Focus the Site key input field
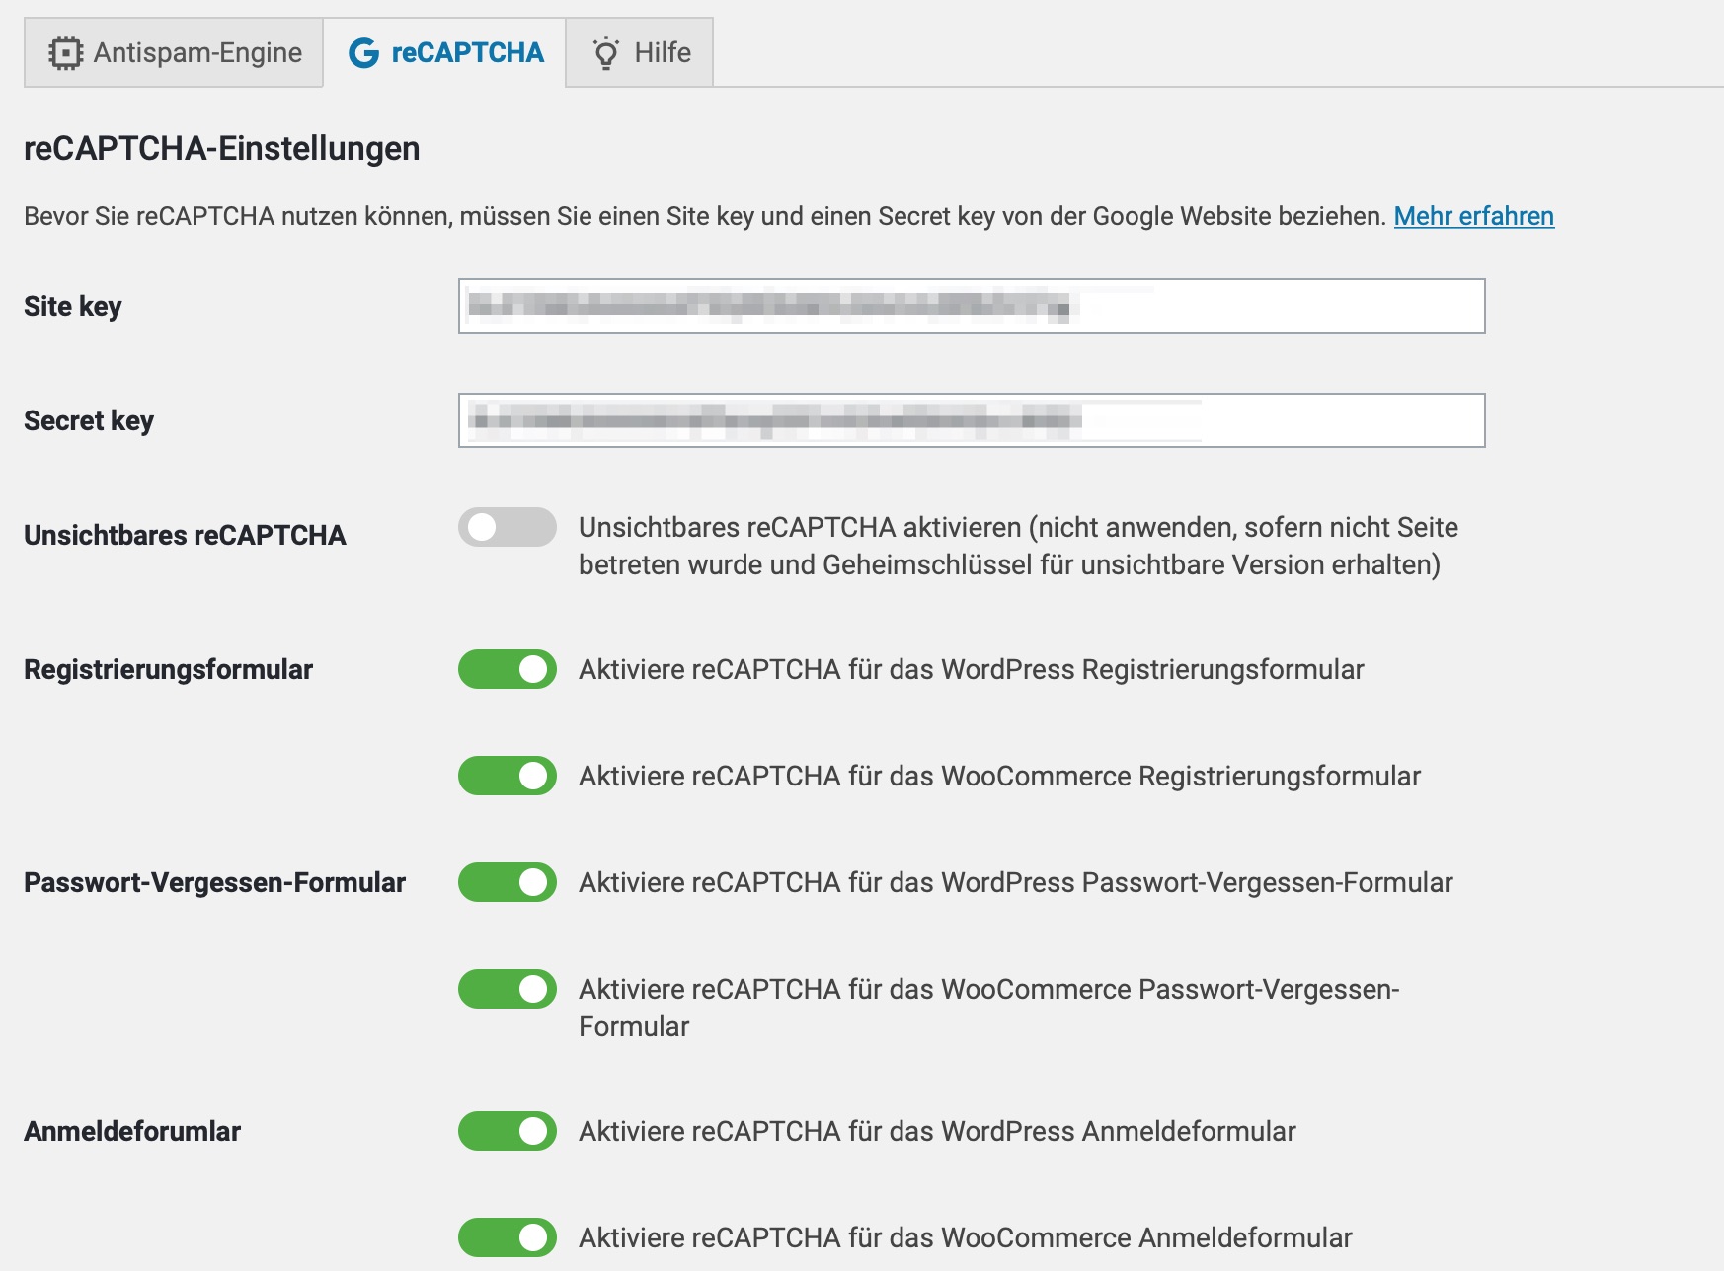Viewport: 1724px width, 1271px height. point(972,306)
